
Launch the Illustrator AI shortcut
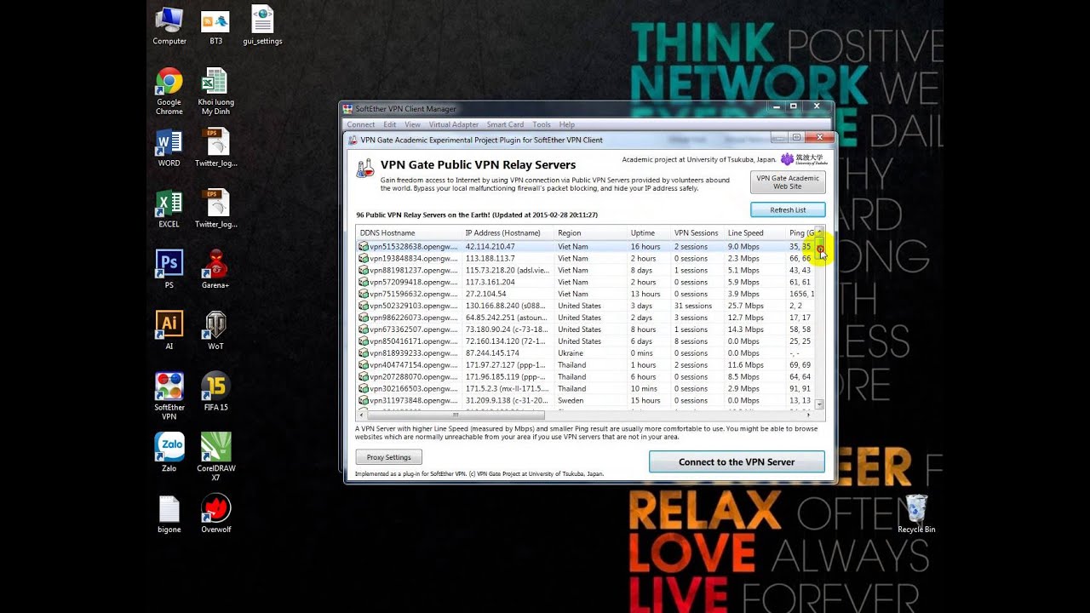pyautogui.click(x=169, y=330)
